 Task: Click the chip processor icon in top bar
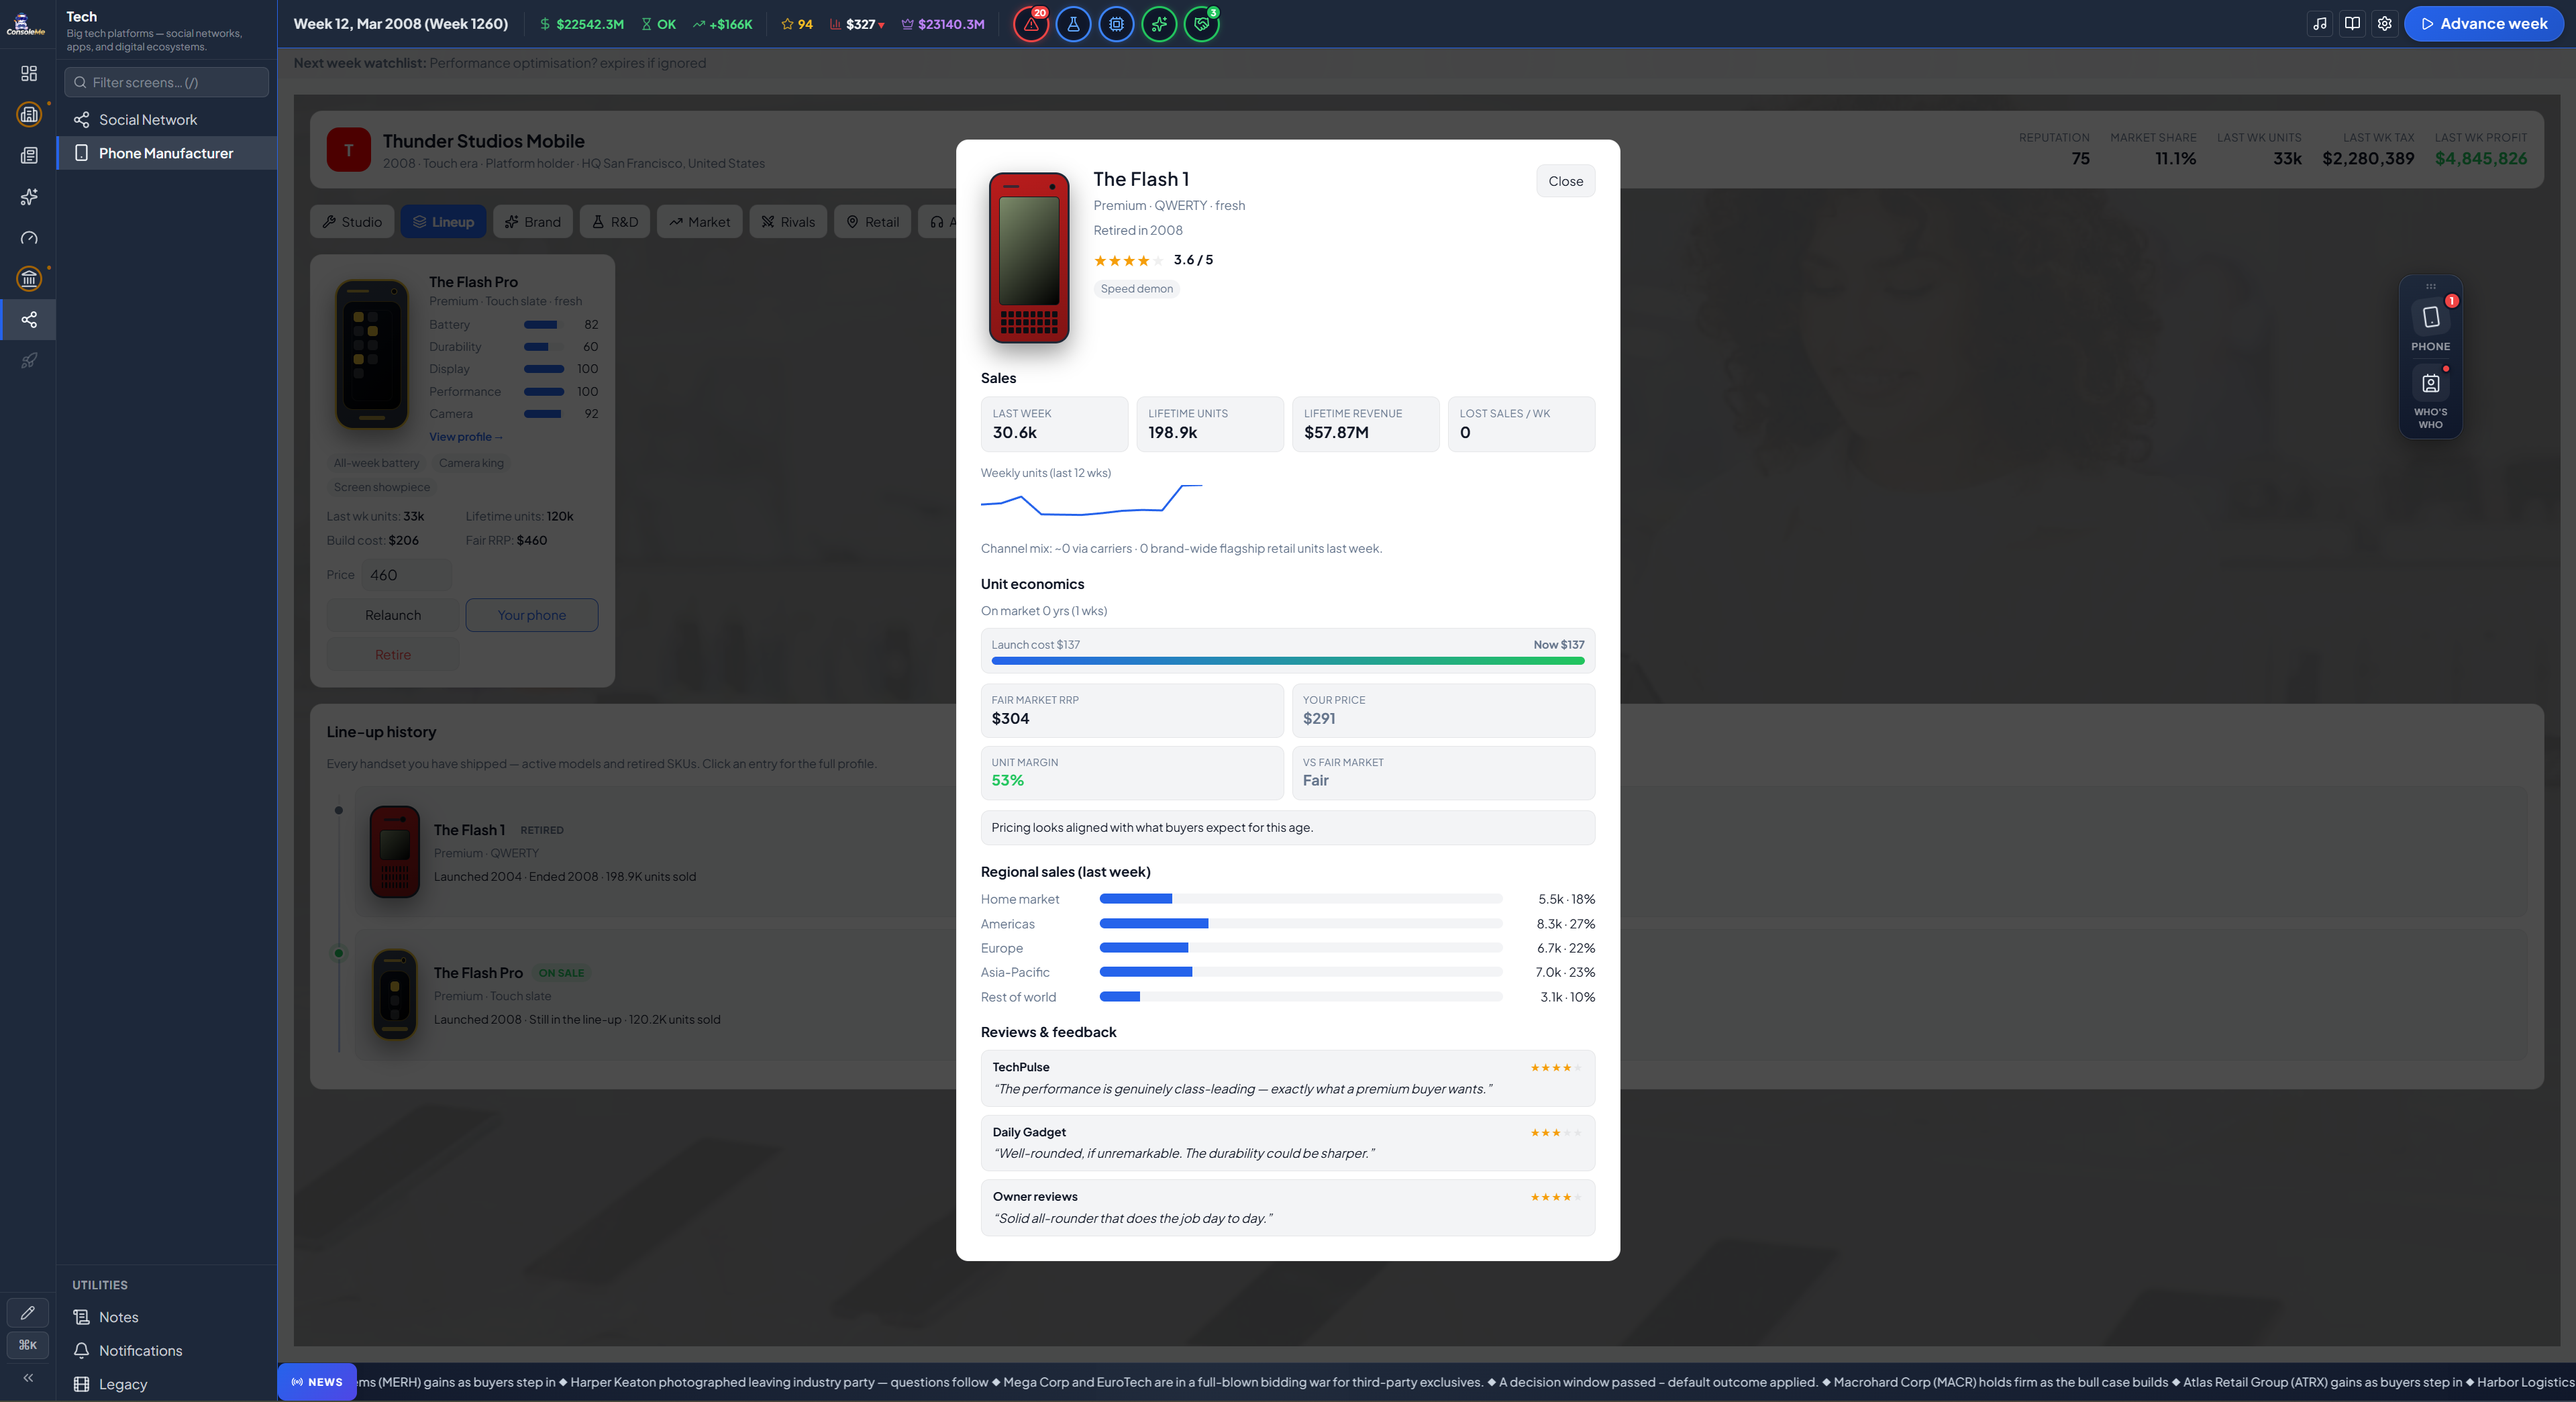pyautogui.click(x=1116, y=24)
